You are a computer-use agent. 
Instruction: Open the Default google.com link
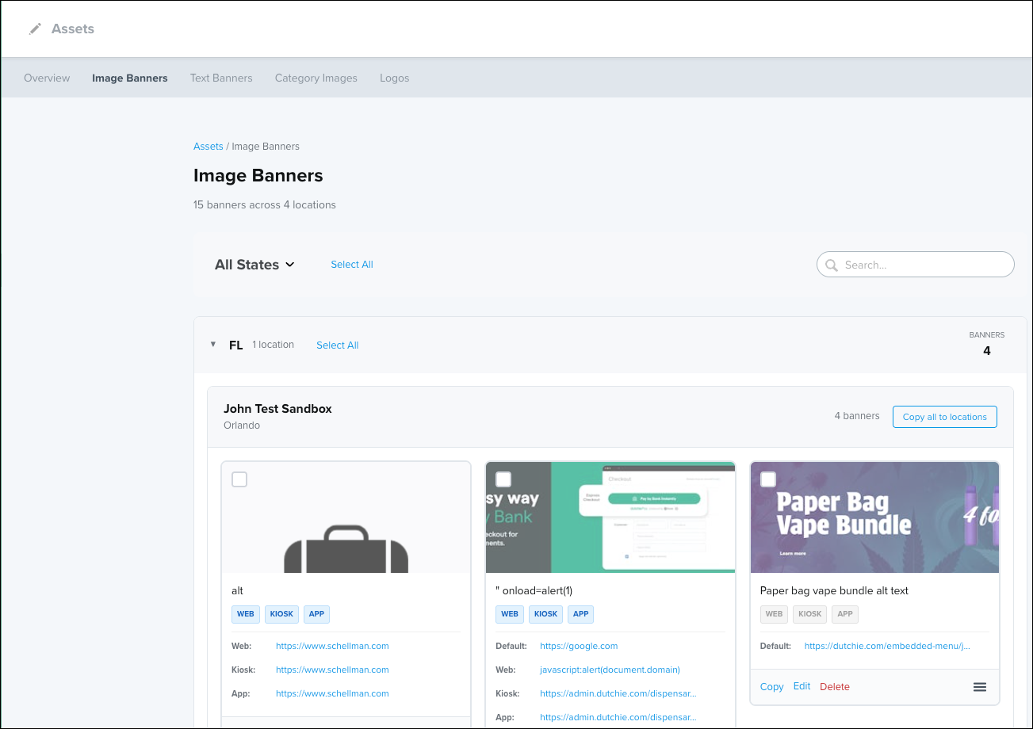point(579,646)
